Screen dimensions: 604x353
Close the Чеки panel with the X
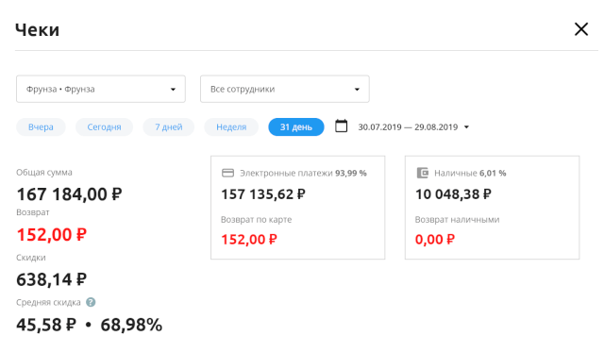[x=581, y=29]
